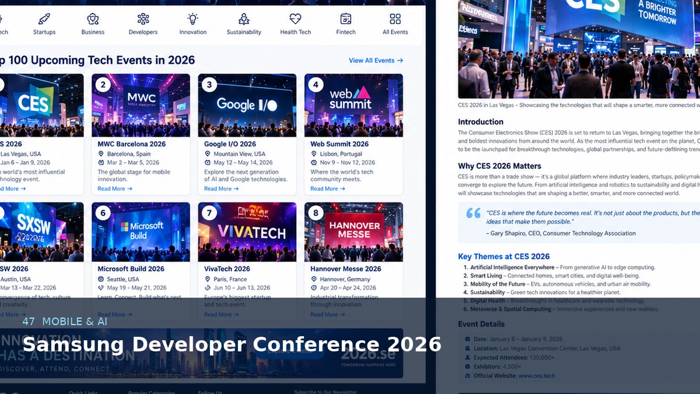The image size is (700, 394).
Task: Open the All Events grid icon
Action: (x=395, y=19)
